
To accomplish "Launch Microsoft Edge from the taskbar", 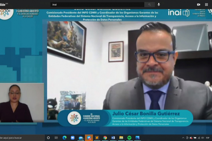I will pos(65,138).
